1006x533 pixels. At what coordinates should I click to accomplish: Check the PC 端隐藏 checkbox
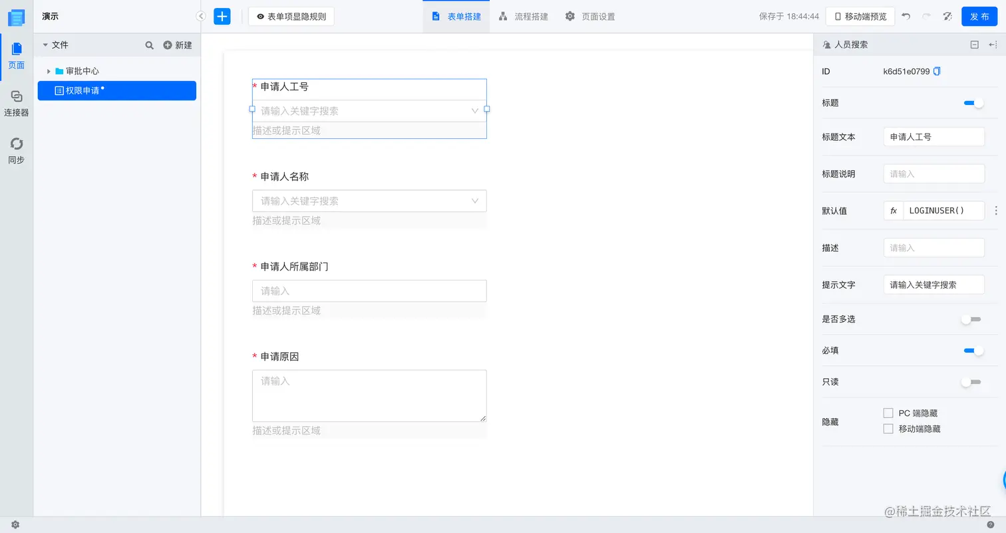click(888, 413)
